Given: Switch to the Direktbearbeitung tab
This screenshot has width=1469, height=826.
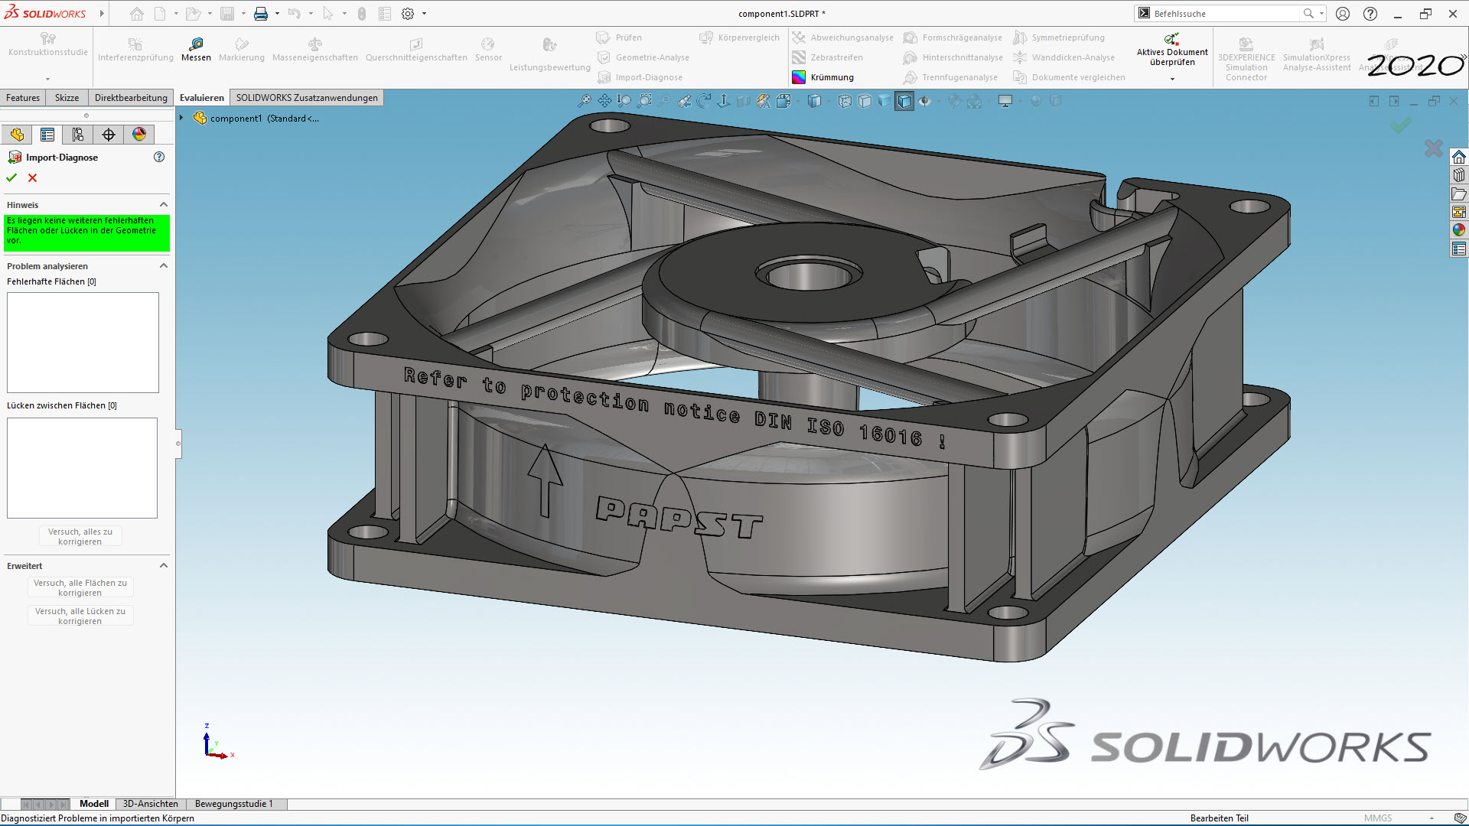Looking at the screenshot, I should click(131, 98).
